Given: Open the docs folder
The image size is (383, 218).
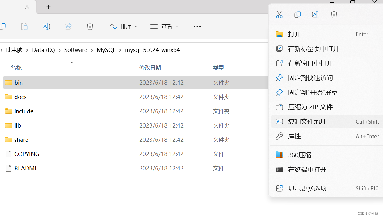Looking at the screenshot, I should [x=20, y=97].
